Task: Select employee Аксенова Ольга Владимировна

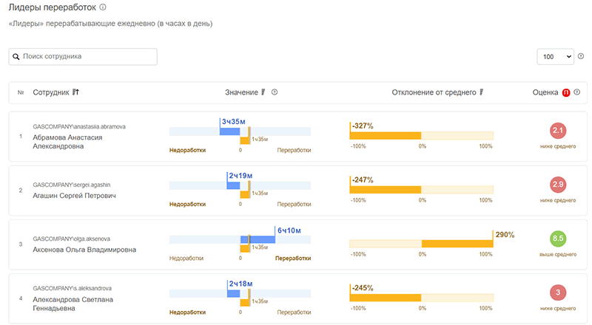Action: point(84,250)
